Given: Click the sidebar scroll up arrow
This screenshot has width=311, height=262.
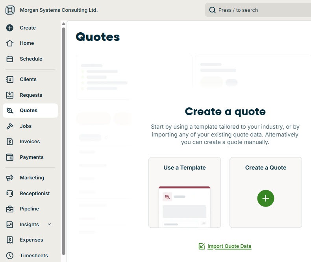Looking at the screenshot, I should [63, 24].
